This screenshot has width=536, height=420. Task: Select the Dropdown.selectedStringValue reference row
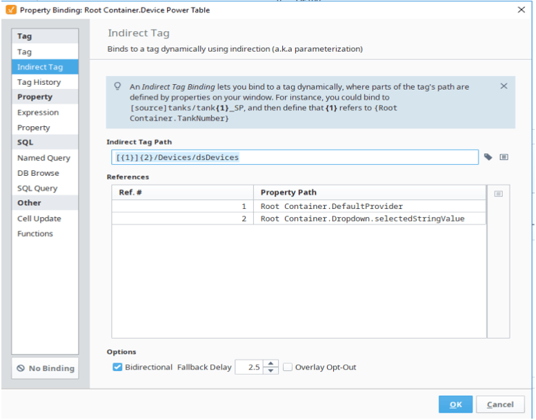click(299, 219)
